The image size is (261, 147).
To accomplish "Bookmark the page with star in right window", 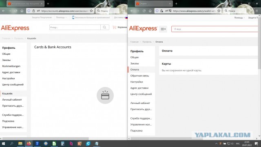I will coord(219,11).
